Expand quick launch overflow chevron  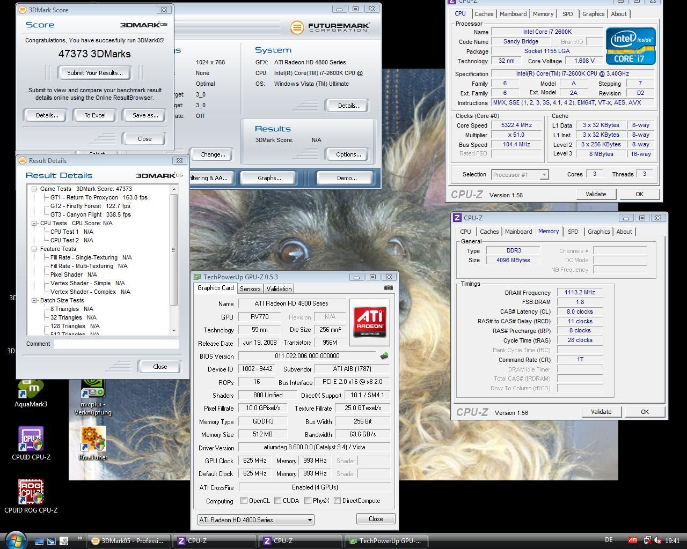click(x=80, y=538)
